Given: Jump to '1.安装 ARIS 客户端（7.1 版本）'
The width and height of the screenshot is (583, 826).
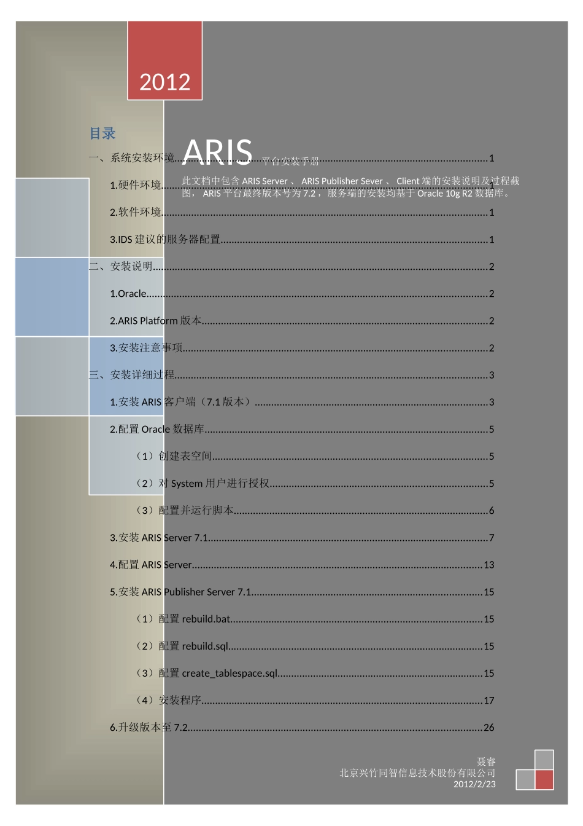Looking at the screenshot, I should [x=302, y=402].
